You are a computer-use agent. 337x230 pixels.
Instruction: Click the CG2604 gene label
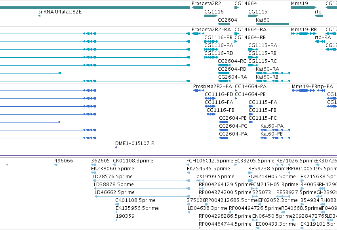pyautogui.click(x=227, y=20)
